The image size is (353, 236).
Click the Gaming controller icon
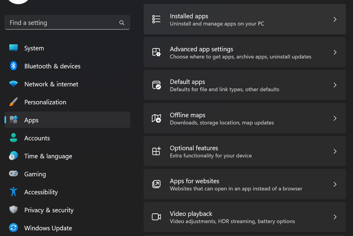(14, 174)
